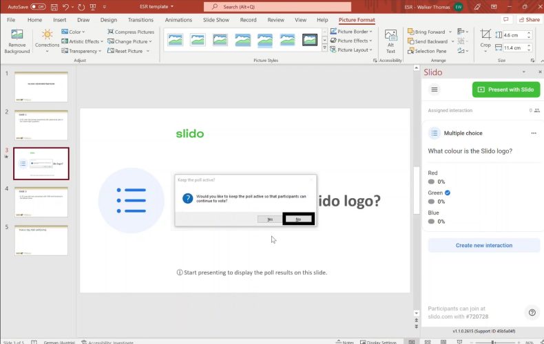544x344 pixels.
Task: Select the slide 4 thumbnail
Action: tap(41, 201)
